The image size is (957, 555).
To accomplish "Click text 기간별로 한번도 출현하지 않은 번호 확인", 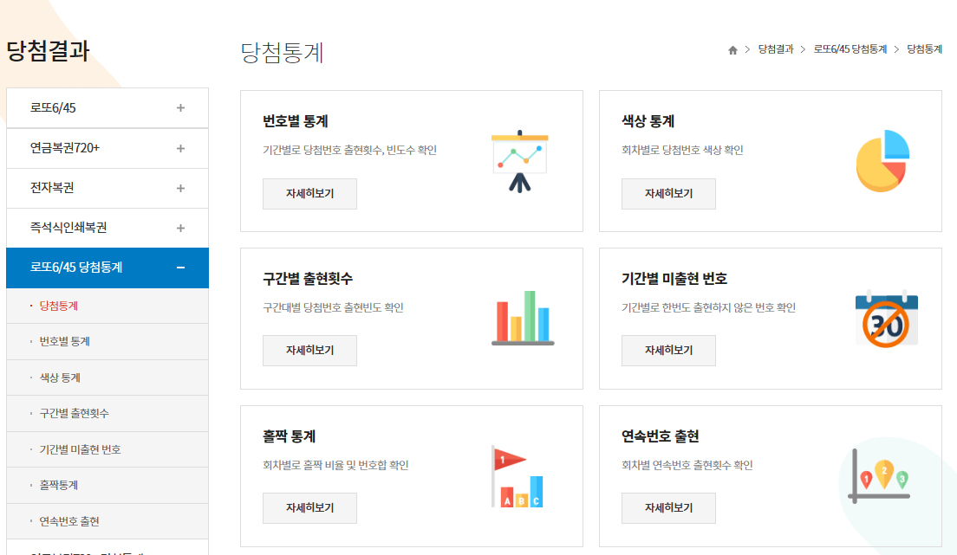I will (708, 307).
